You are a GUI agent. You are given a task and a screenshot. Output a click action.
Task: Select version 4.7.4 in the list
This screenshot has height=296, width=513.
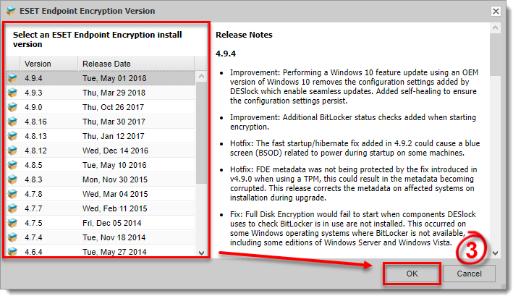[x=101, y=237]
